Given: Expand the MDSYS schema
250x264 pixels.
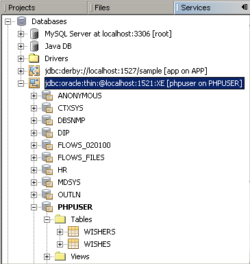Looking at the screenshot, I should click(34, 182).
